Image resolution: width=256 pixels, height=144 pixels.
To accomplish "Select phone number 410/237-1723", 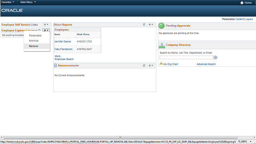I will [x=84, y=42].
